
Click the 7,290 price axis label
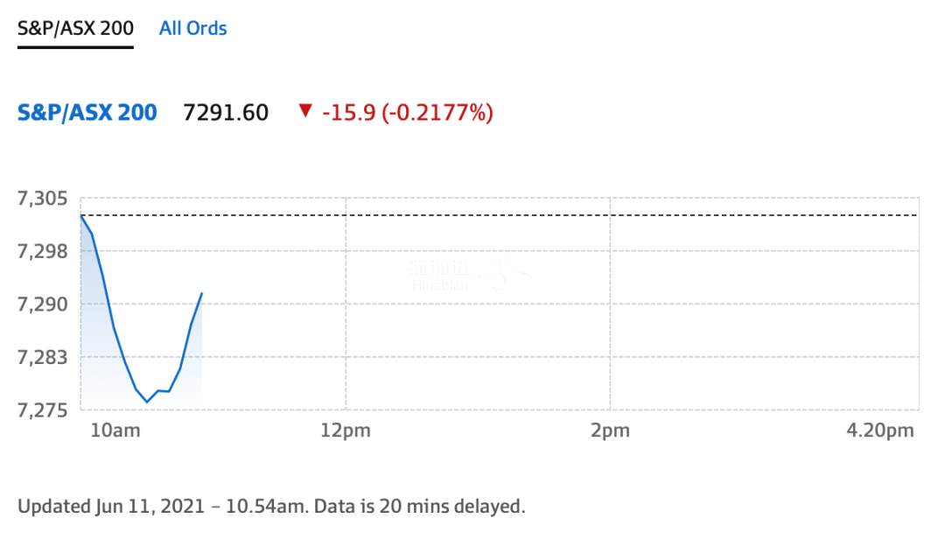point(42,304)
